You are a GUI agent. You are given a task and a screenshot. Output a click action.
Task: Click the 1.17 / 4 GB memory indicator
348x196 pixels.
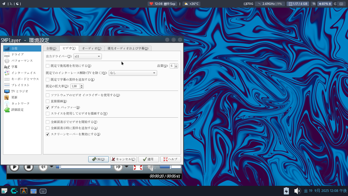298,4
